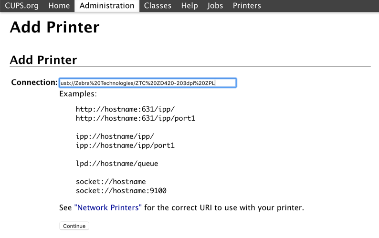Click the ipp://hostname/ipp/ example text
379x238 pixels.
pyautogui.click(x=115, y=136)
